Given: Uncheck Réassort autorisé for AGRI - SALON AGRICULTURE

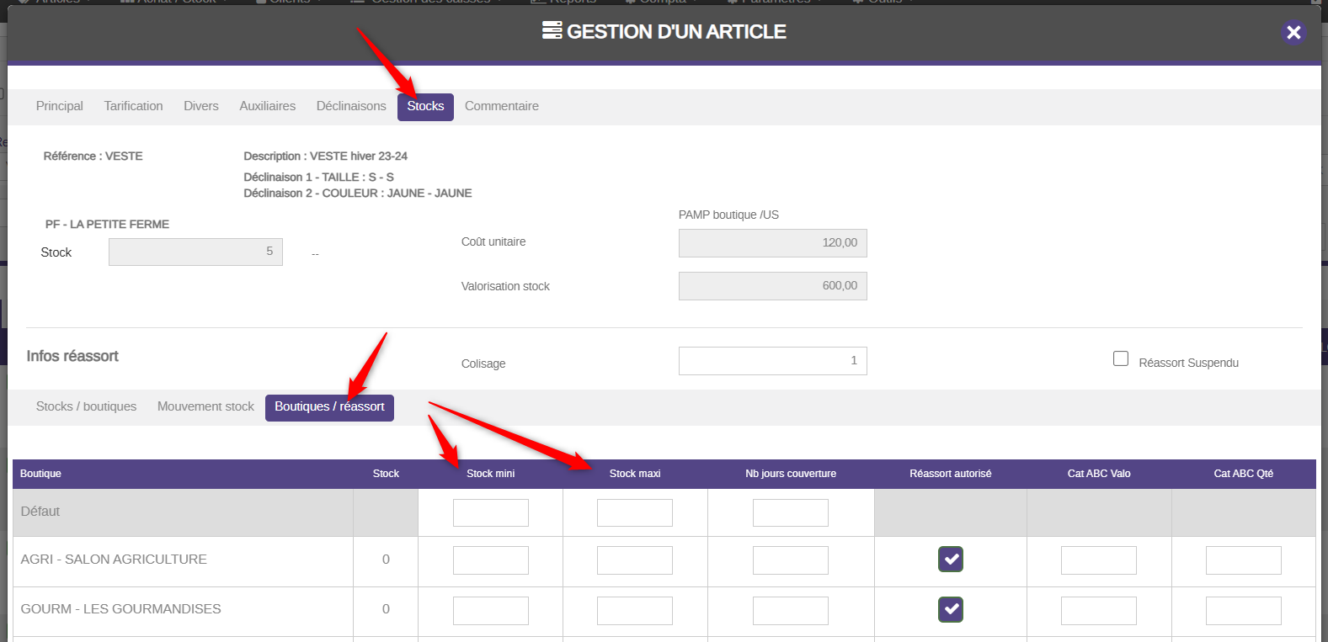Looking at the screenshot, I should click(x=951, y=560).
